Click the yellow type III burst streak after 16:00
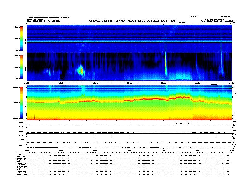 point(166,64)
